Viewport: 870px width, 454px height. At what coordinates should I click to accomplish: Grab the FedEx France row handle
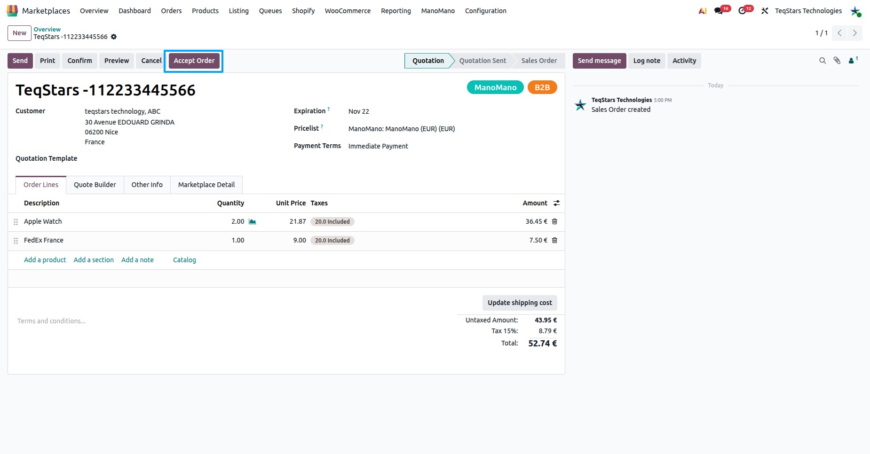click(16, 241)
